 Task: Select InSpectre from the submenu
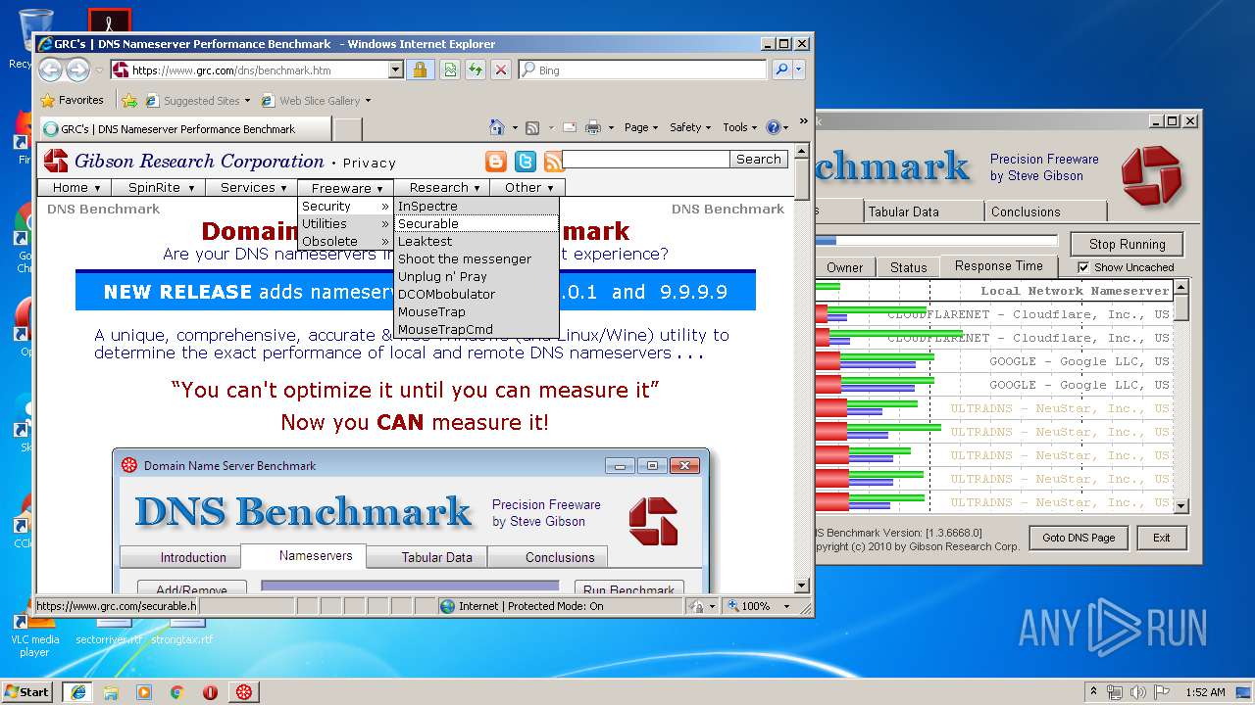477,206
